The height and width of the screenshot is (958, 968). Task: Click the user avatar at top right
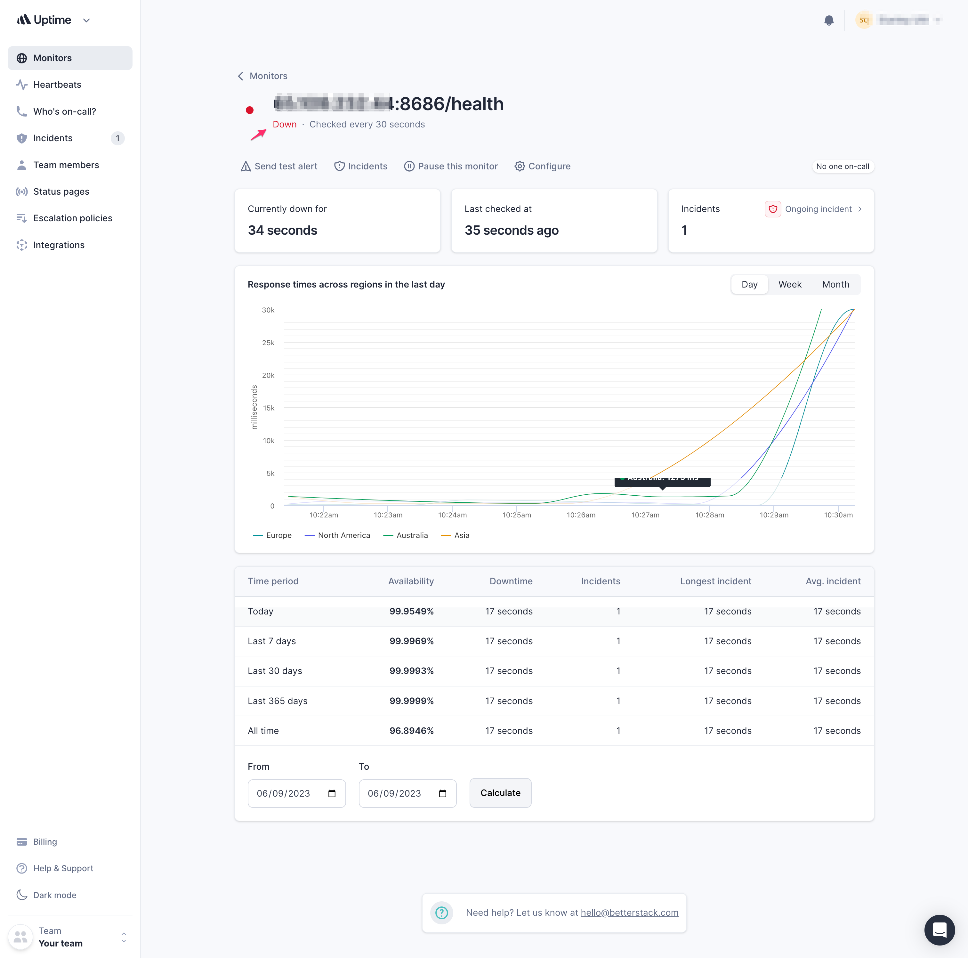864,20
